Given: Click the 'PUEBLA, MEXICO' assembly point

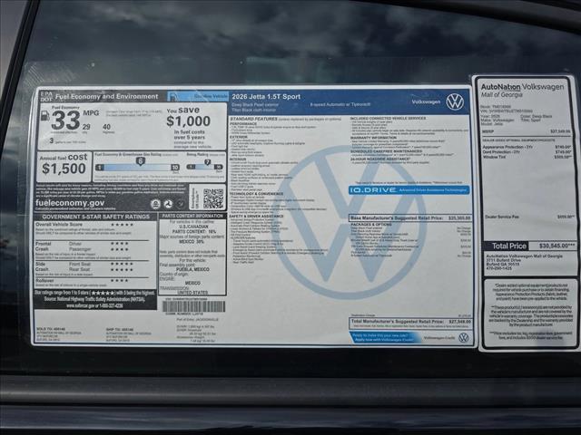Looking at the screenshot, I should pos(192,270).
